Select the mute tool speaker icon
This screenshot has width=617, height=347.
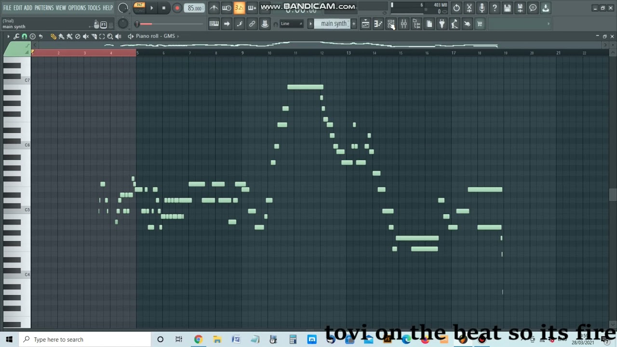86,36
